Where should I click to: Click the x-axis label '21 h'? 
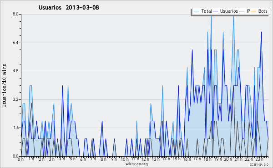click(238, 159)
